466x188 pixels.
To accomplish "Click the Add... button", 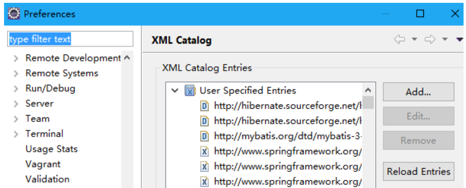I will 418,92.
